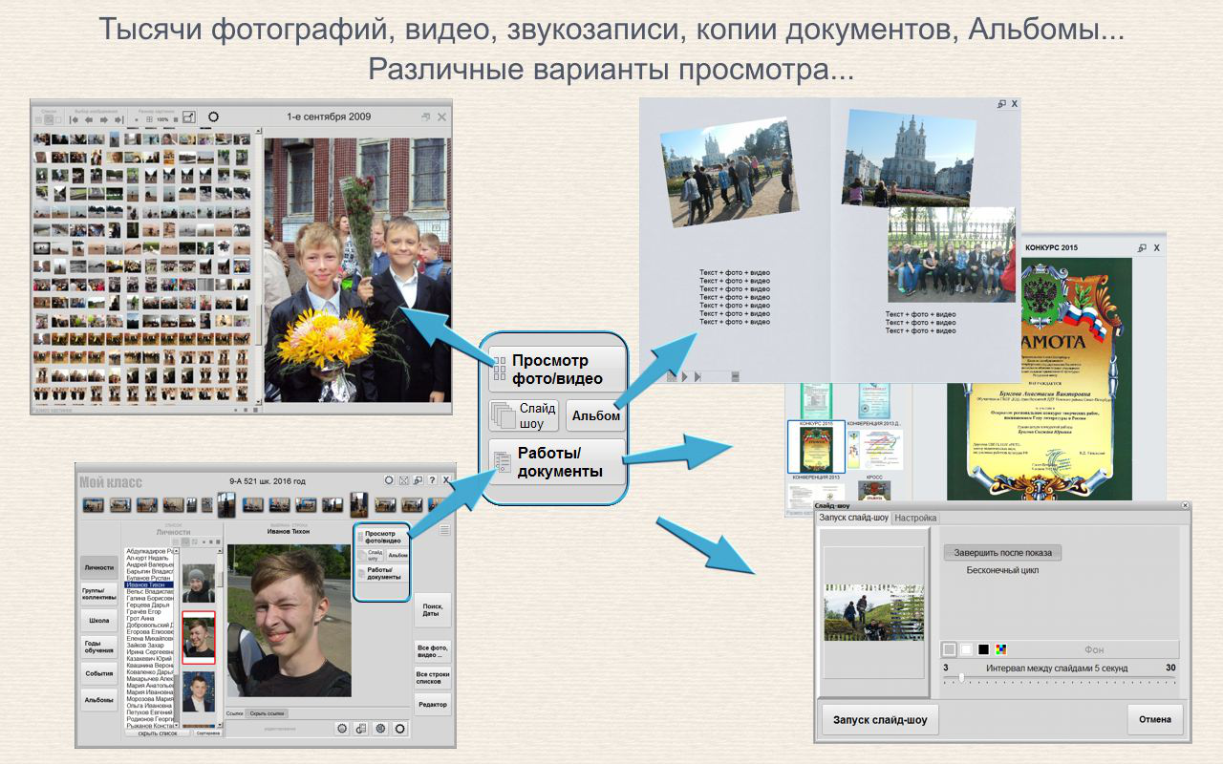Click the help question mark in the Мой класс titlebar
The width and height of the screenshot is (1223, 764).
(x=431, y=480)
